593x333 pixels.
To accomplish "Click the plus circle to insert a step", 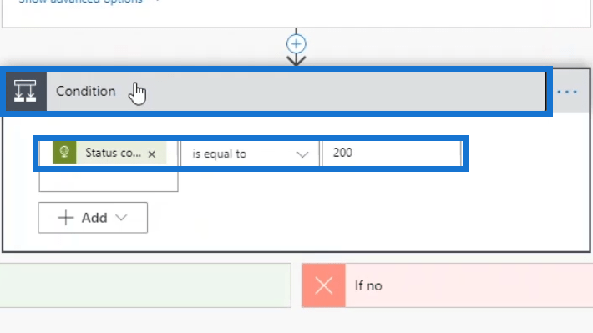I will coord(296,44).
